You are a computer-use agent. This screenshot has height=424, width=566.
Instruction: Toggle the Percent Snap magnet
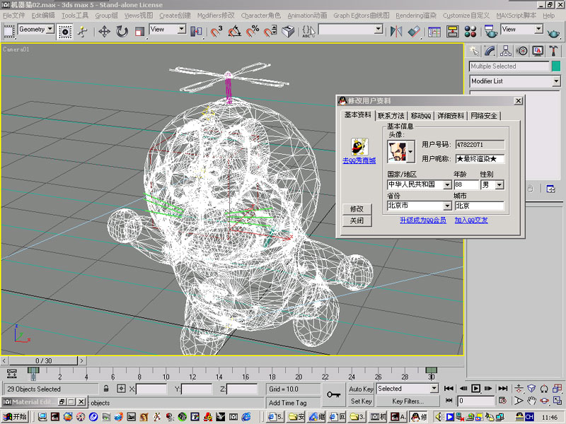pyautogui.click(x=253, y=32)
